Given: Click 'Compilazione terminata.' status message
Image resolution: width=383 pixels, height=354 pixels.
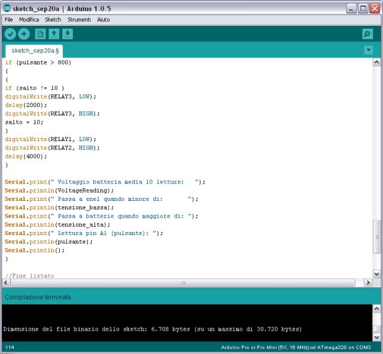Looking at the screenshot, I should pos(38,297).
